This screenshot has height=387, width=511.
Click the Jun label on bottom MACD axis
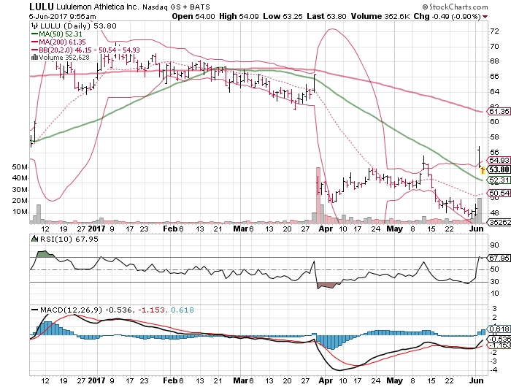(x=476, y=380)
